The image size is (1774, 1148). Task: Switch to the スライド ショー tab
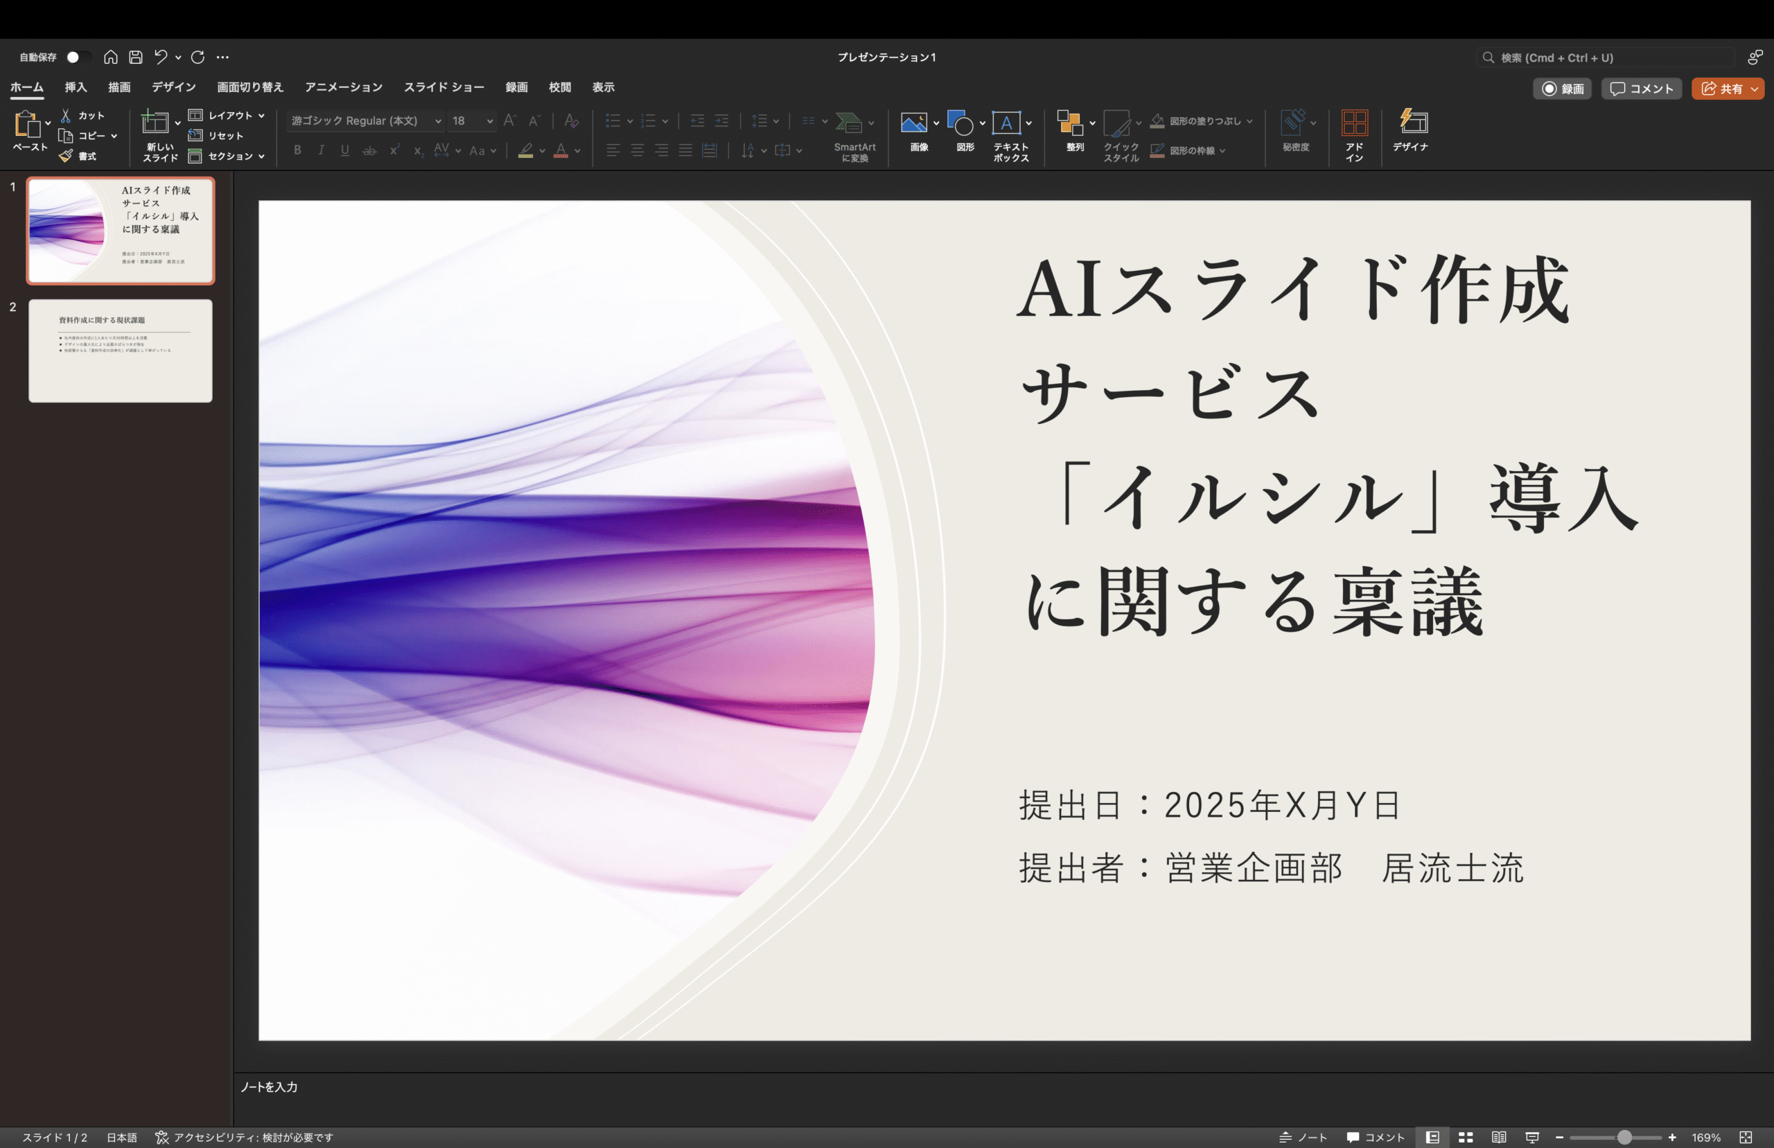pos(444,87)
